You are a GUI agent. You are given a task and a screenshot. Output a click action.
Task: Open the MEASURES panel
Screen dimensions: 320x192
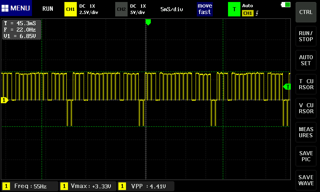(306, 132)
